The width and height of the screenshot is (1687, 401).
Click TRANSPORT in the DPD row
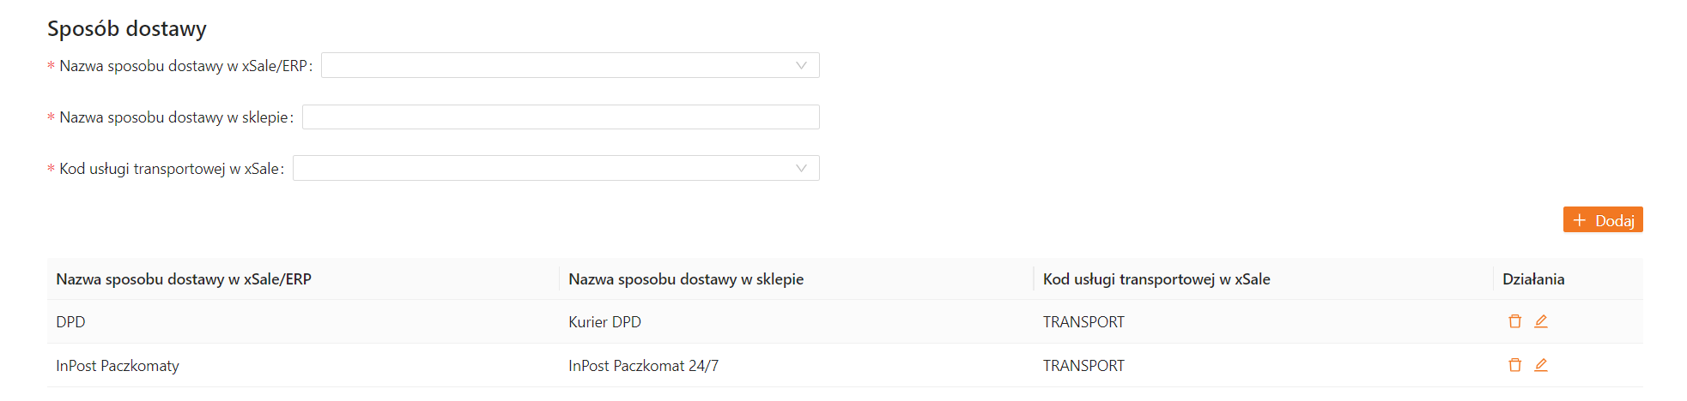pos(1083,322)
